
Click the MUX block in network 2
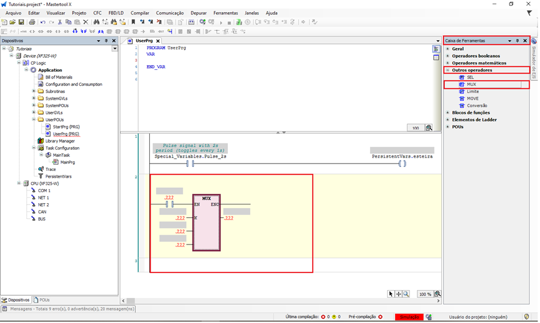[x=206, y=223]
